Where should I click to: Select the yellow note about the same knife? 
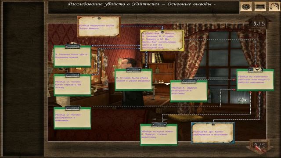[x=162, y=40]
